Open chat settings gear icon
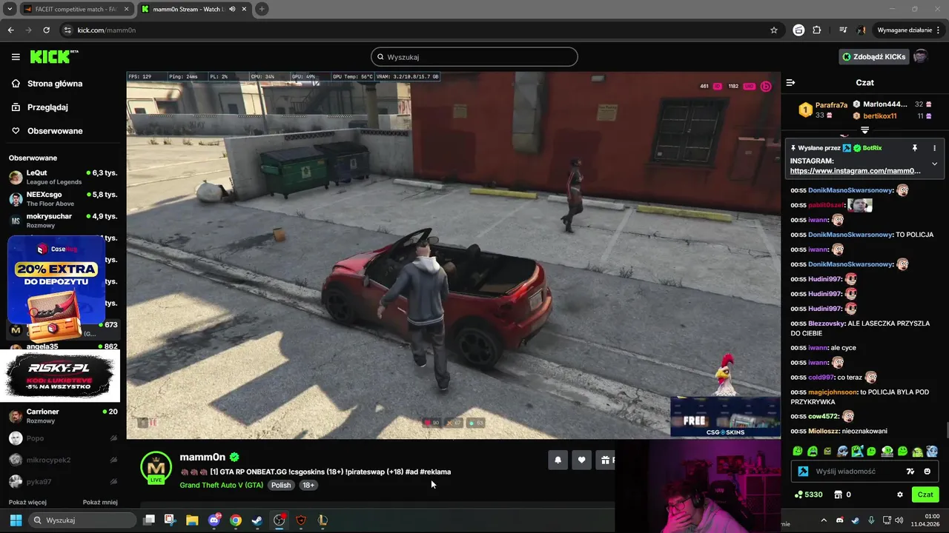 coord(900,495)
